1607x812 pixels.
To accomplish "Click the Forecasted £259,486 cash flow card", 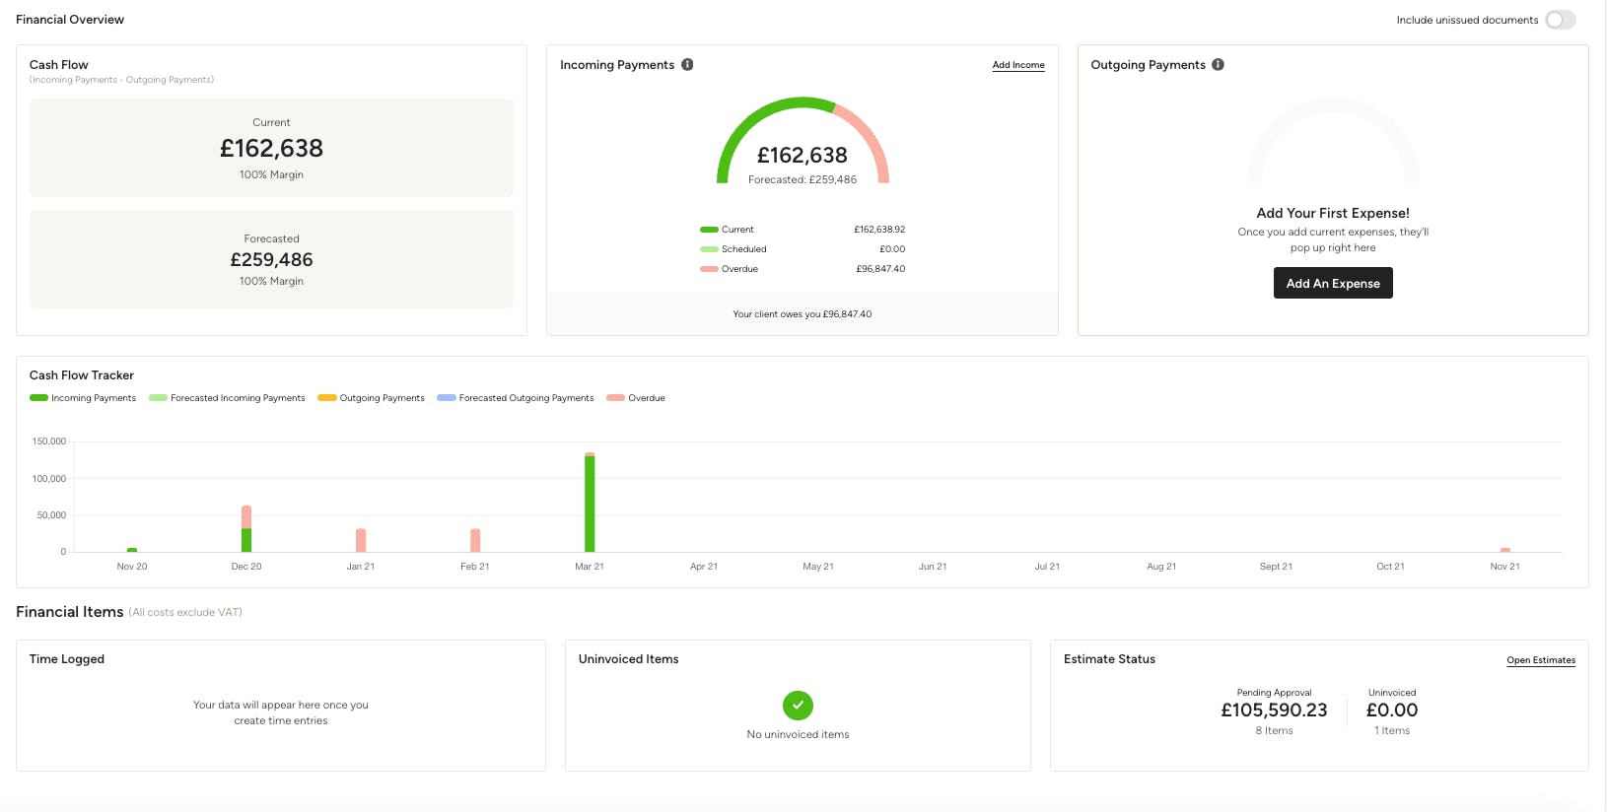I will coord(271,259).
